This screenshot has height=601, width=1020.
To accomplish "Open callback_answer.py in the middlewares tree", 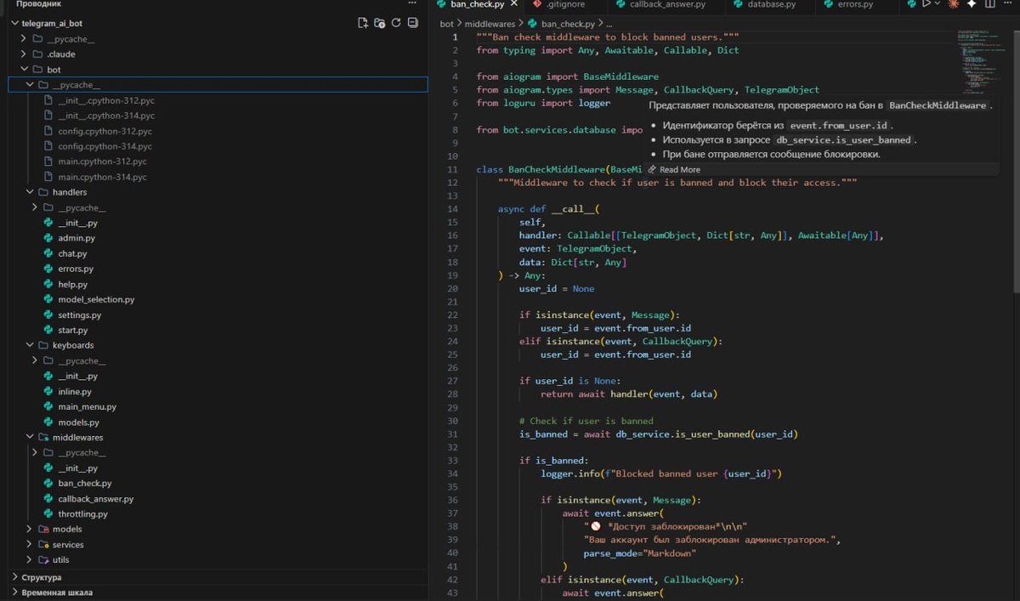I will click(95, 498).
